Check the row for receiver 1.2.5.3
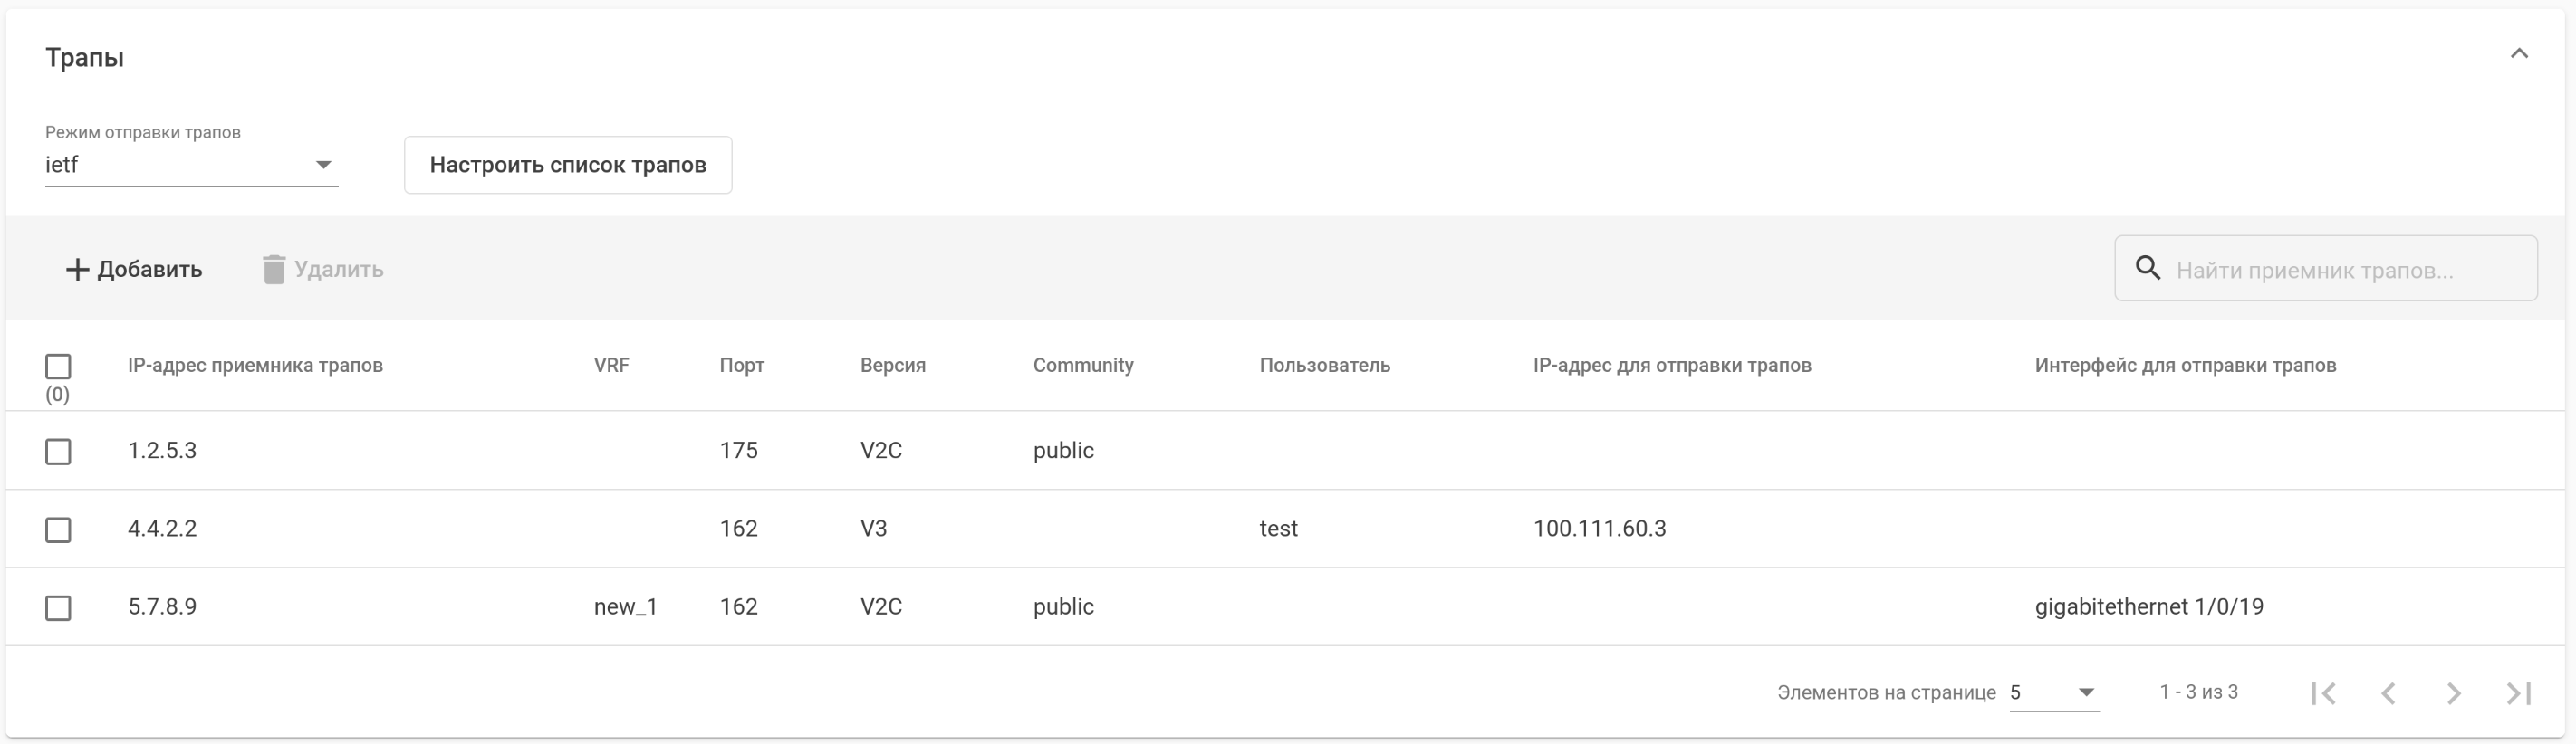Viewport: 2576px width, 744px height. tap(58, 452)
